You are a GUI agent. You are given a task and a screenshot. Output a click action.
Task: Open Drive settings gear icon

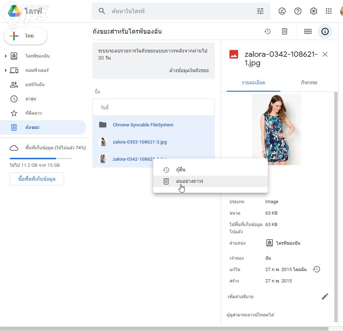pos(314,11)
